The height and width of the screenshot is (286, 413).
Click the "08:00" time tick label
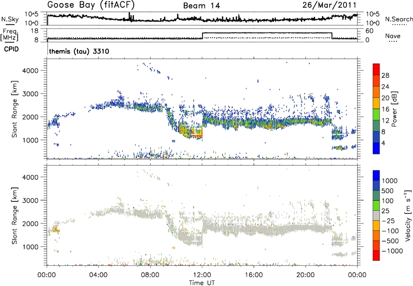[x=150, y=275]
